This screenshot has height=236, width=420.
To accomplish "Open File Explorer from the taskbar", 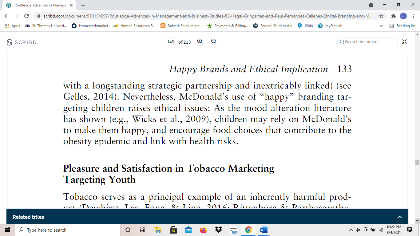I will [158, 230].
